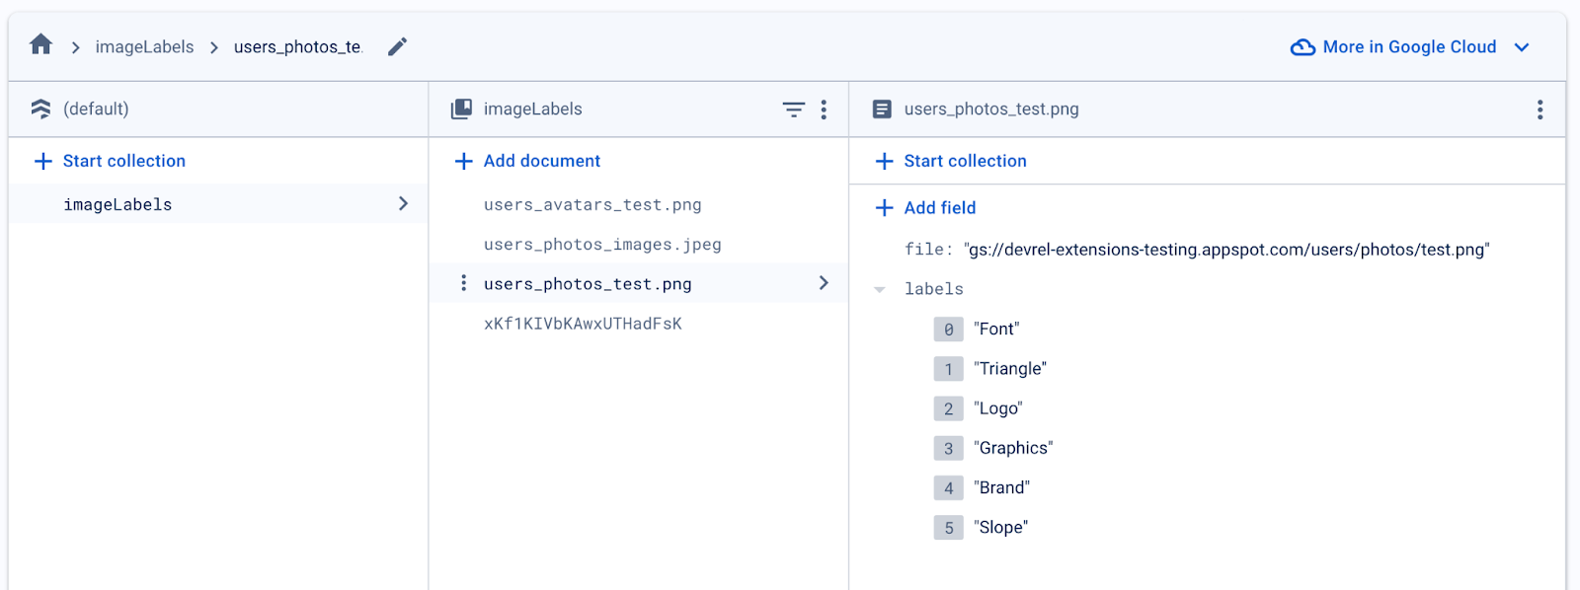1580x590 pixels.
Task: Click the imageLabels breadcrumb
Action: click(144, 47)
